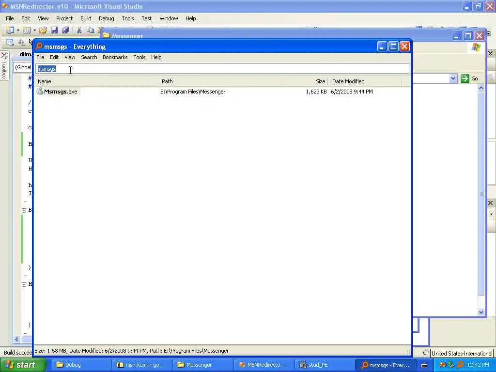Viewport: 496px width, 372px height.
Task: Open Visual Studio Tools menu
Action: coord(128,18)
